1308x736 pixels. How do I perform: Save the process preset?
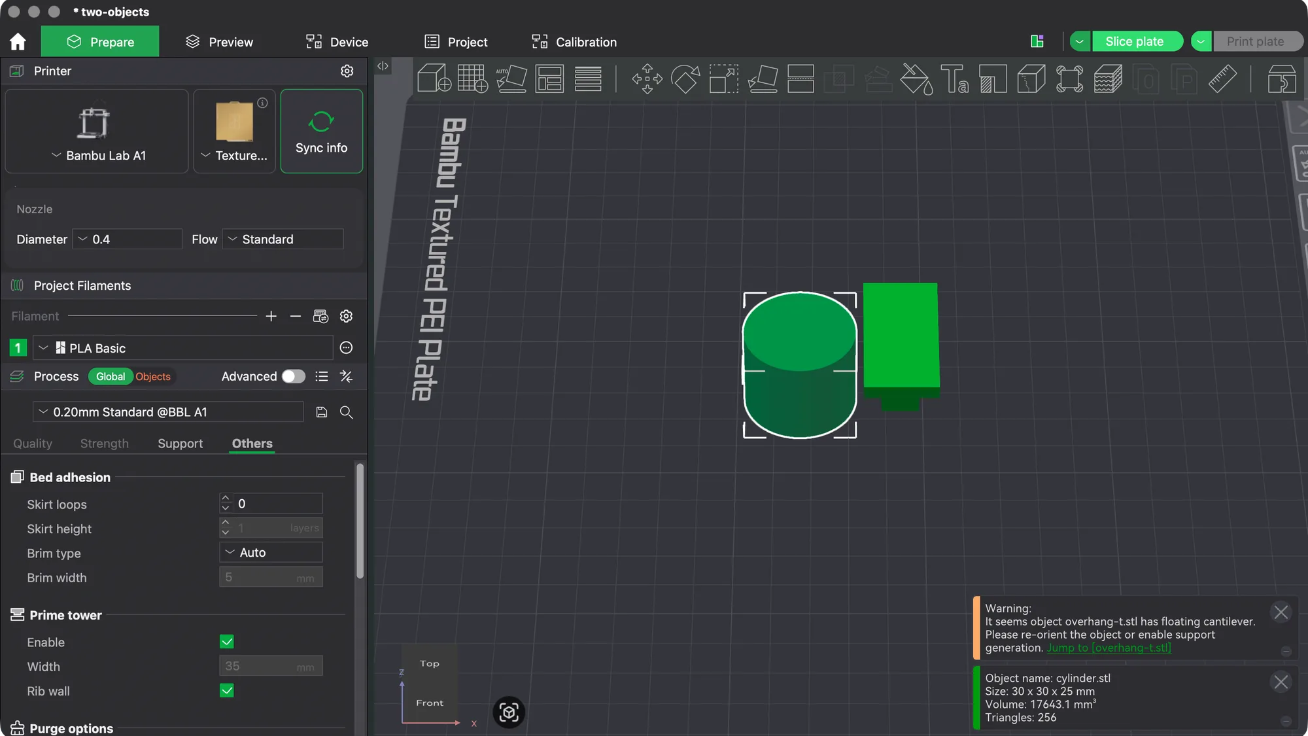pos(322,412)
